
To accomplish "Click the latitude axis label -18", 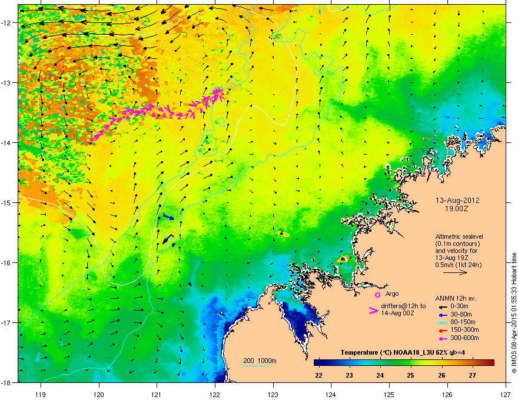I will tap(6, 382).
